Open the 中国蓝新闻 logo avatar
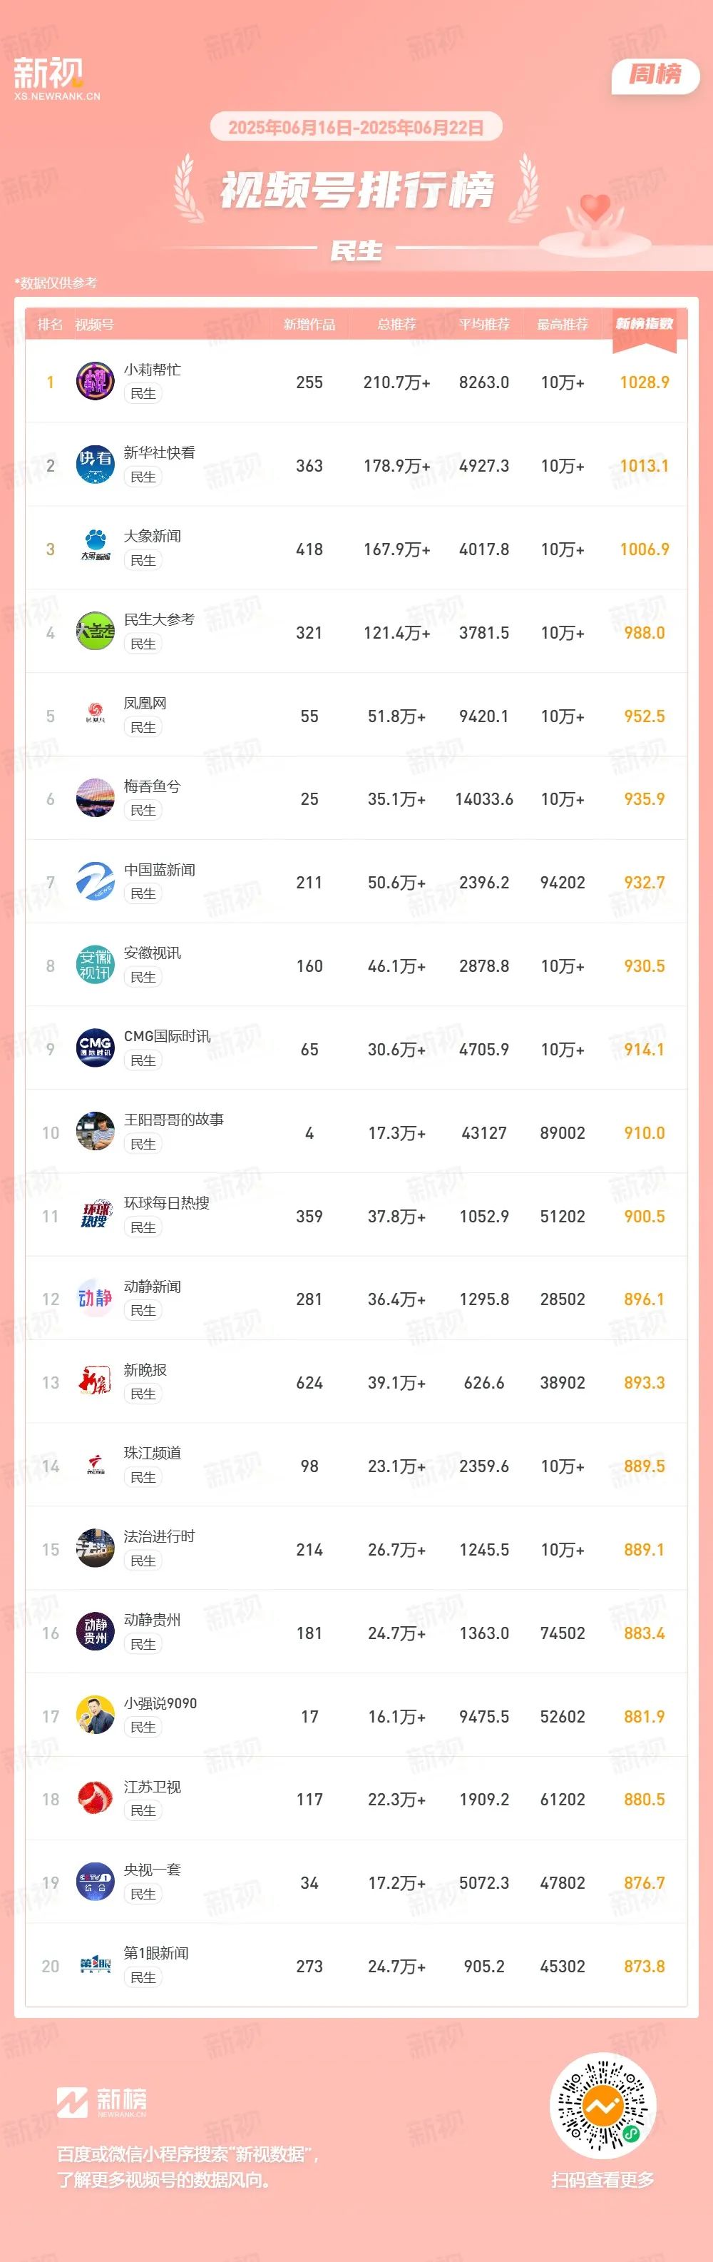This screenshot has width=713, height=2262. click(x=95, y=882)
